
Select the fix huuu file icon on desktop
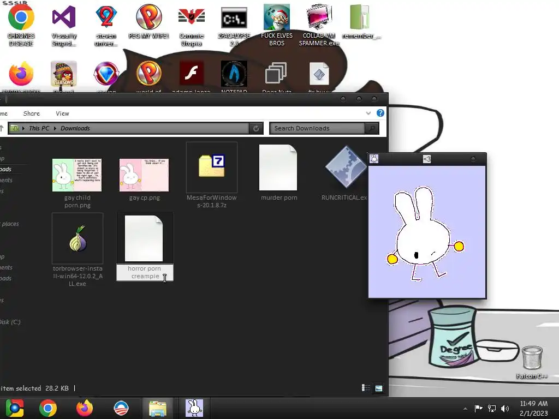(319, 74)
